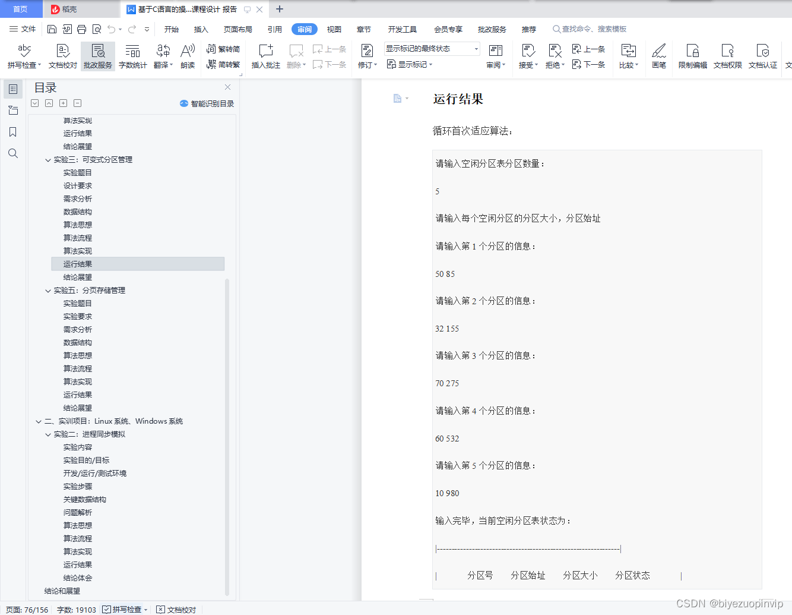Open 文档认证 document certification
Screen dimensions: 792x615
coord(763,56)
